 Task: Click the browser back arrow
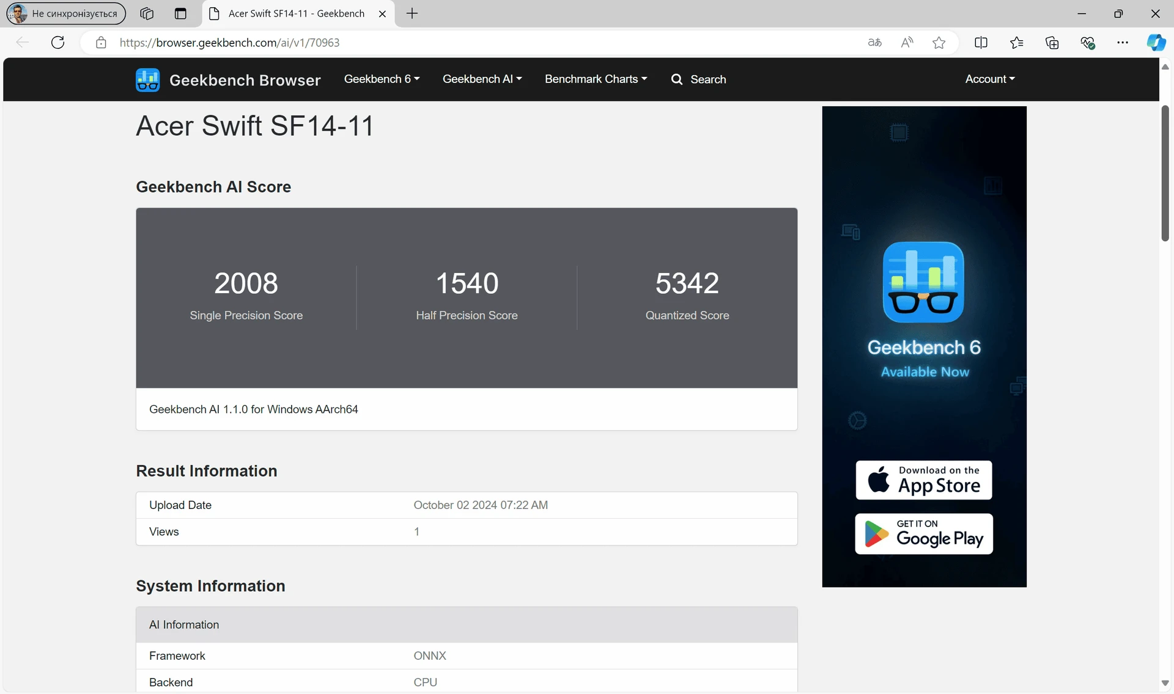(23, 42)
